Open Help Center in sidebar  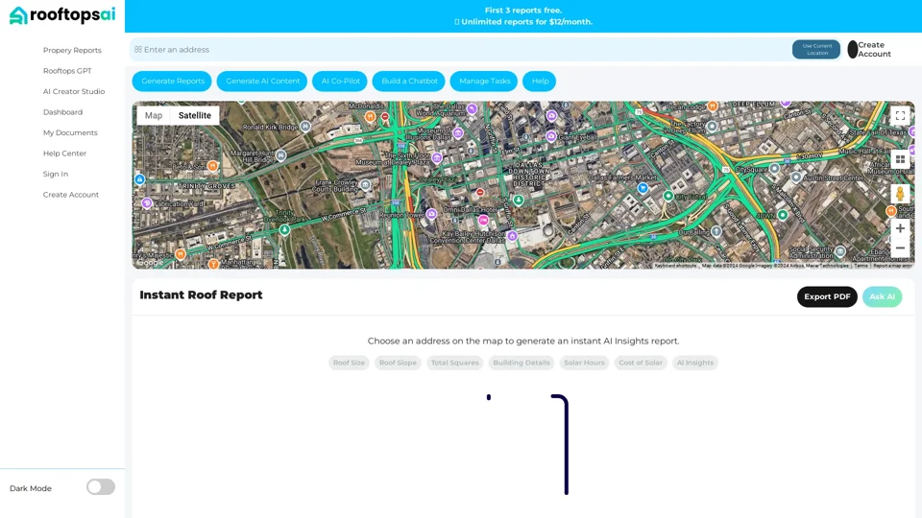(x=64, y=153)
